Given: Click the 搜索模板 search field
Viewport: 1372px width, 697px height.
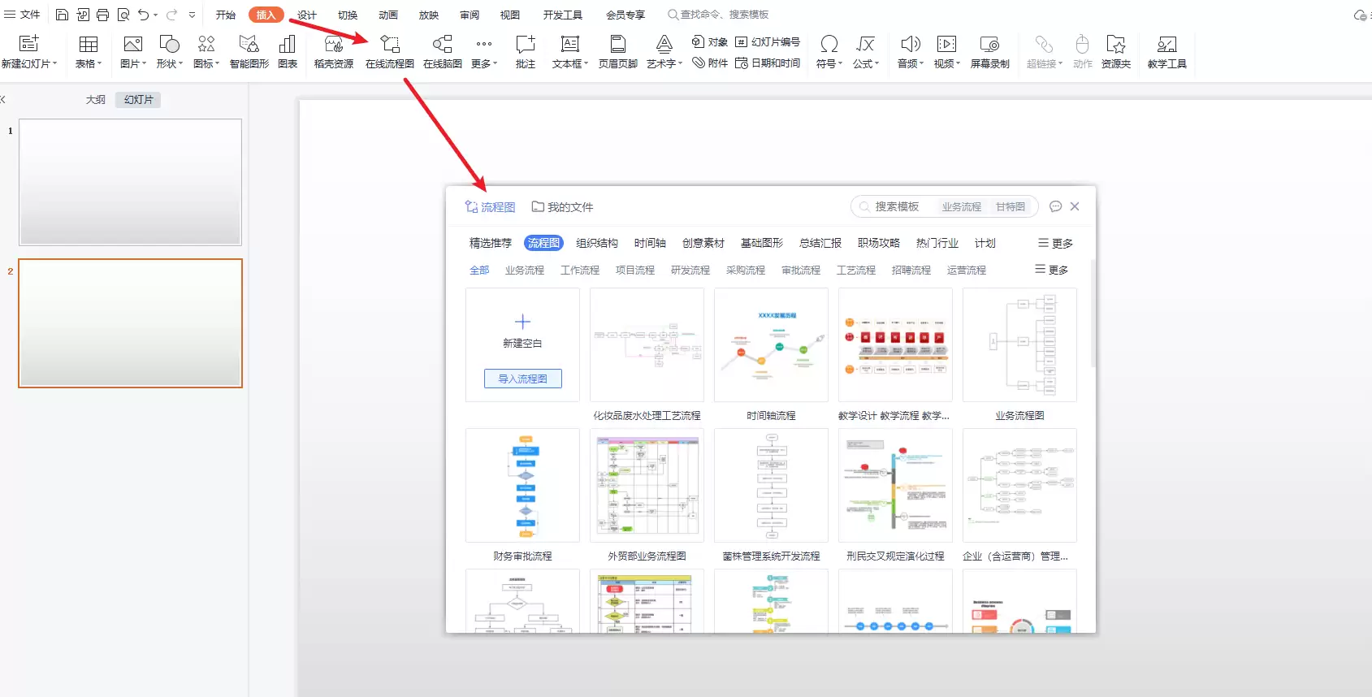Looking at the screenshot, I should click(x=897, y=206).
